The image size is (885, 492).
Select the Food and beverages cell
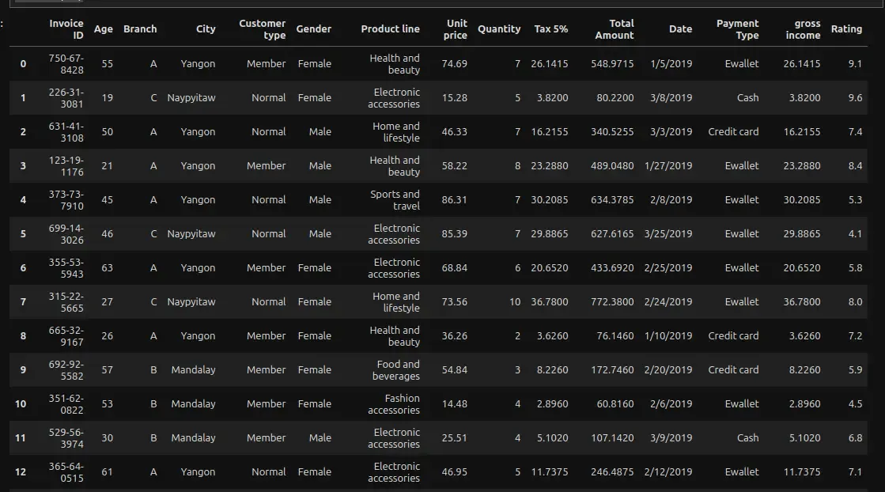(395, 370)
